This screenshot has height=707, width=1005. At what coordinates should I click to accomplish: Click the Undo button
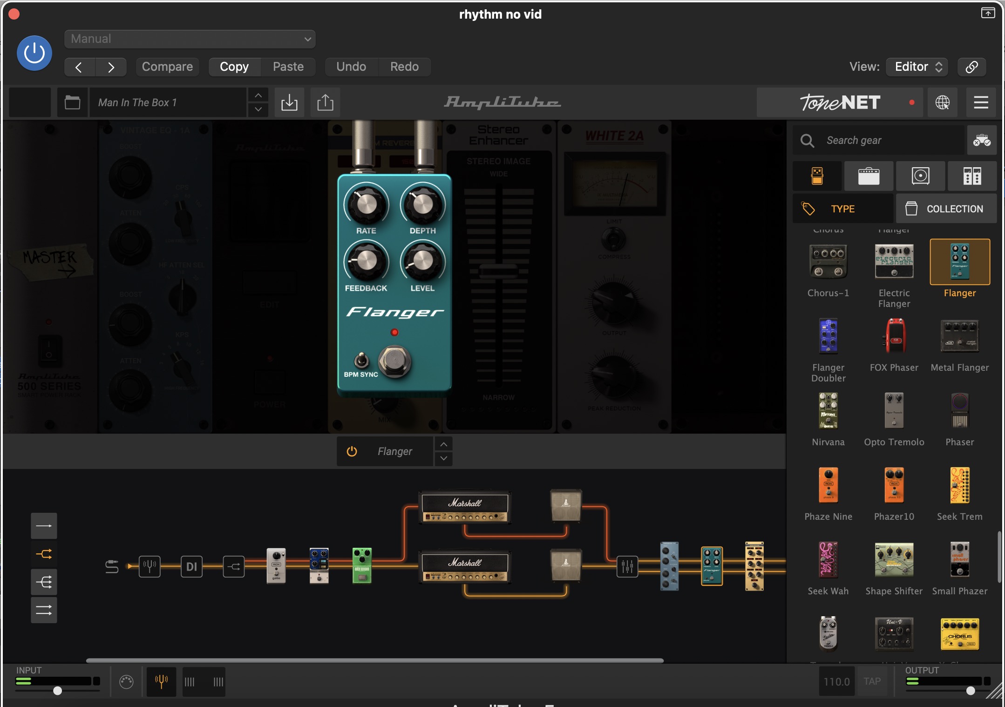point(351,67)
